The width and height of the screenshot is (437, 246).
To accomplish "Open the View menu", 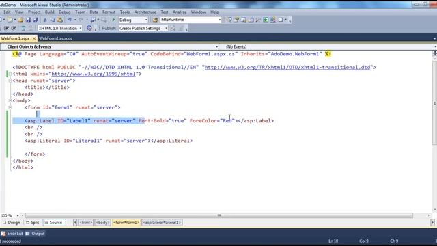I will (19, 12).
